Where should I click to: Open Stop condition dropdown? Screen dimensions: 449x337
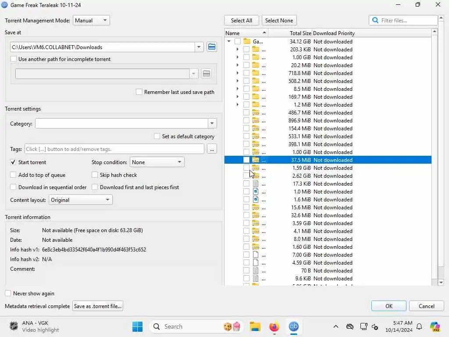point(157,162)
